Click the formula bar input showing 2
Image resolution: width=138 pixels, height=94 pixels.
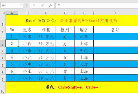[97, 5]
